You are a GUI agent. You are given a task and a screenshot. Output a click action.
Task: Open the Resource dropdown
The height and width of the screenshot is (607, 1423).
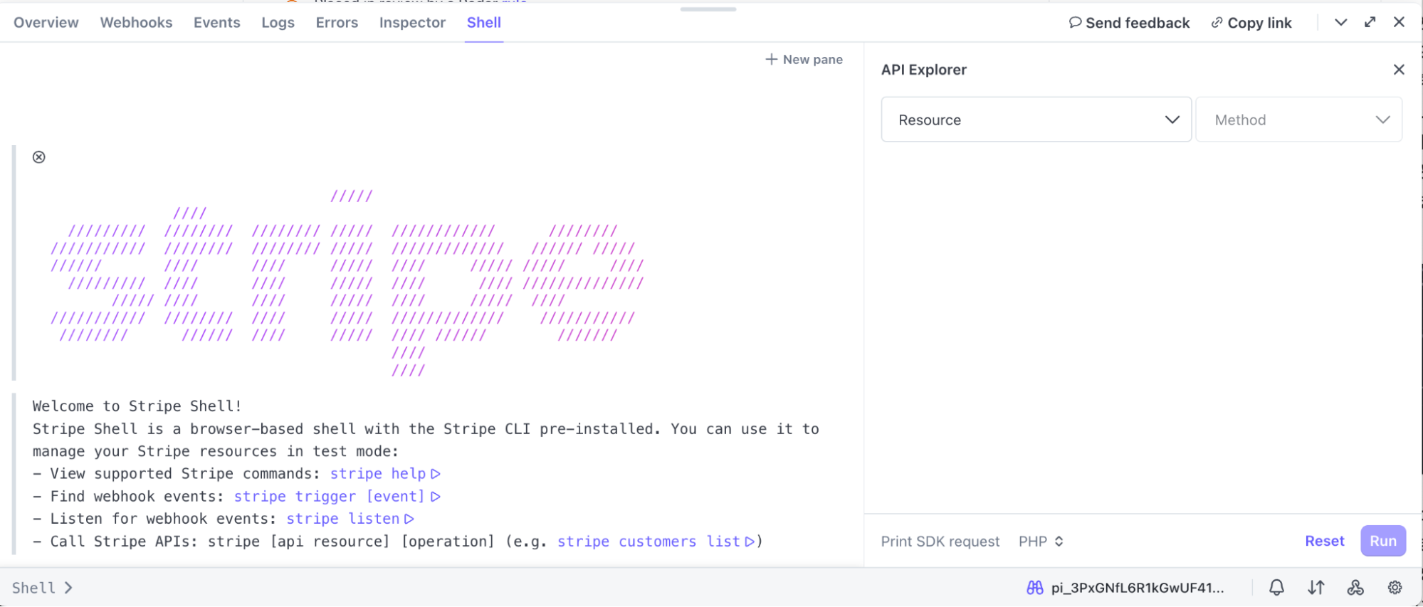(x=1036, y=120)
